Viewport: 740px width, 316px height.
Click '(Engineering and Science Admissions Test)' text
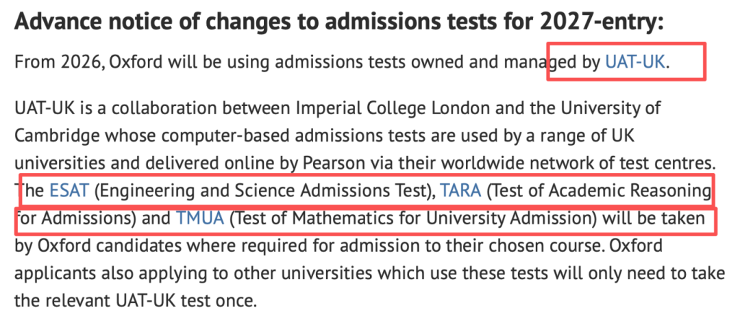click(x=262, y=191)
